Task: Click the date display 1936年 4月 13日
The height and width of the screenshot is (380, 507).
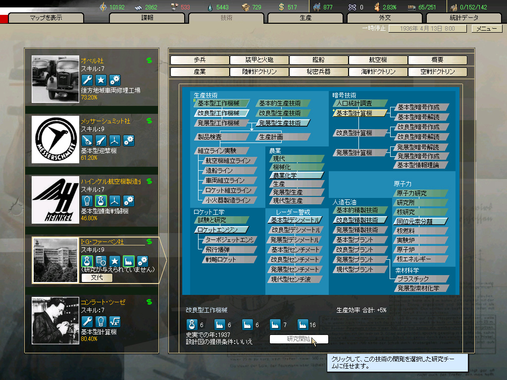Action: (x=427, y=29)
